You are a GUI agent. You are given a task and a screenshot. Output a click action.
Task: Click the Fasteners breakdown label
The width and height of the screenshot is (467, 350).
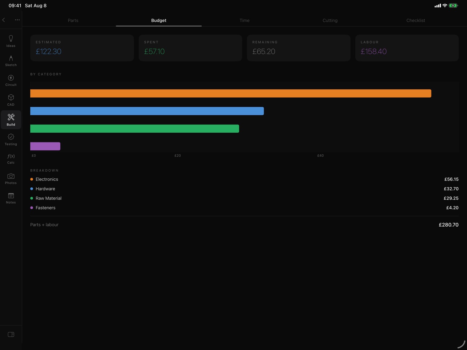45,208
